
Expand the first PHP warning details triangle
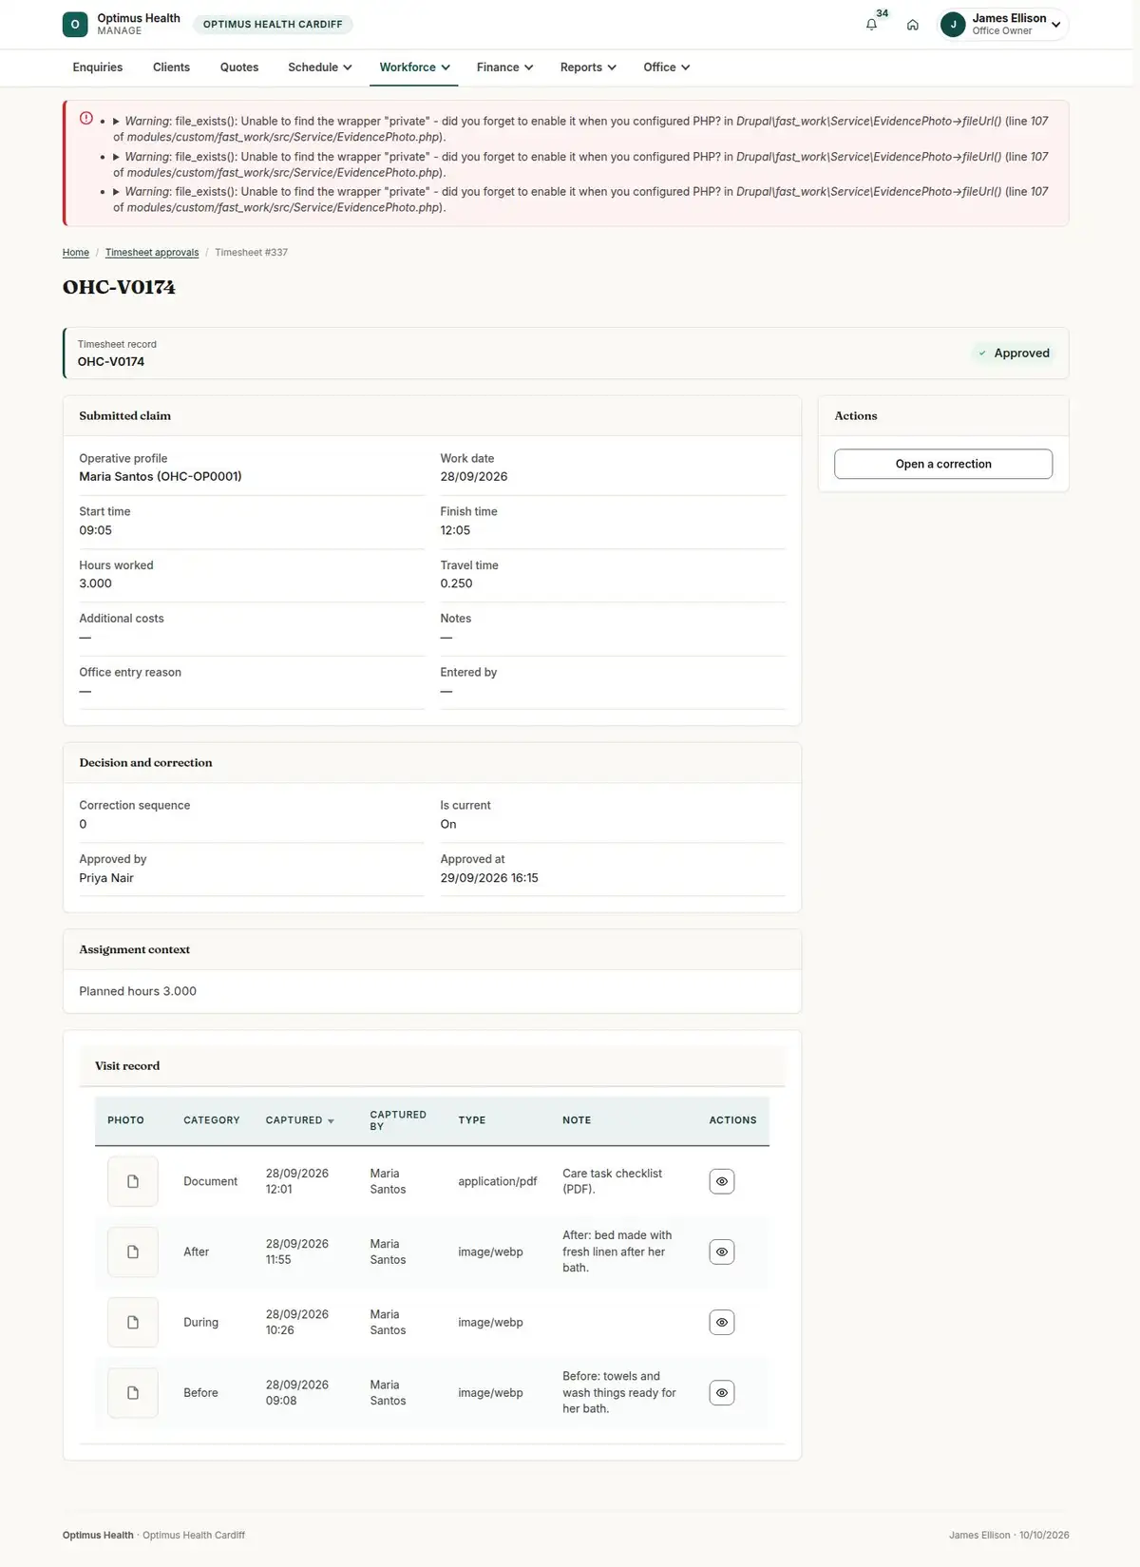(x=116, y=122)
